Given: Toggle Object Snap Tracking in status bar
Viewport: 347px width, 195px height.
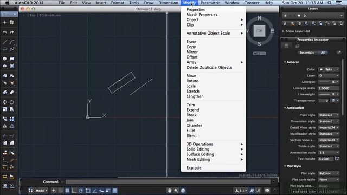Looking at the screenshot, I should [94, 191].
